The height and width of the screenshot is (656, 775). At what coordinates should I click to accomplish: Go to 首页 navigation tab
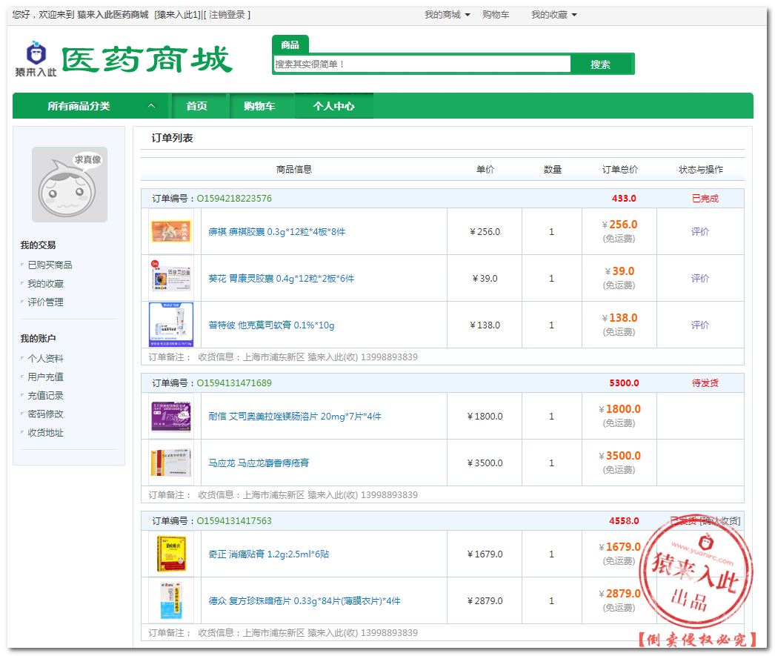[196, 106]
